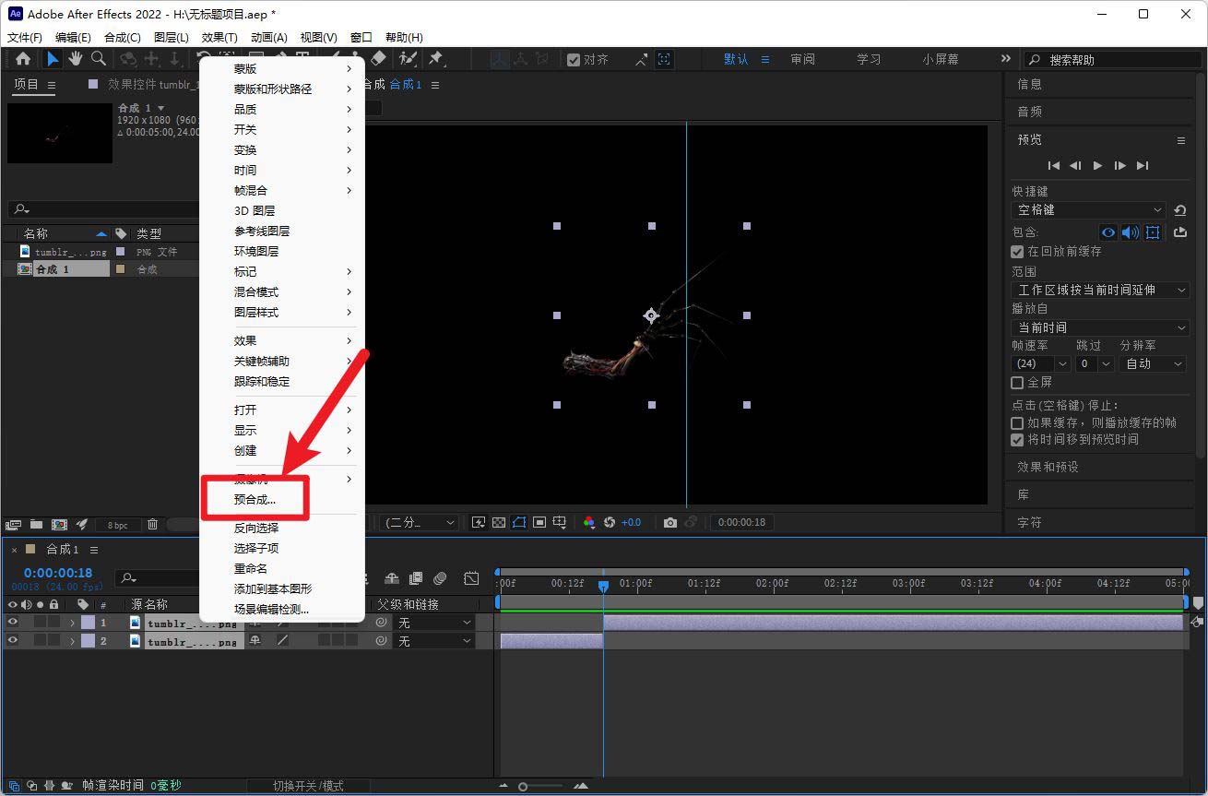Screen dimensions: 1208x796
Task: Toggle 在回放前缓存 checkbox
Action: 1018,251
